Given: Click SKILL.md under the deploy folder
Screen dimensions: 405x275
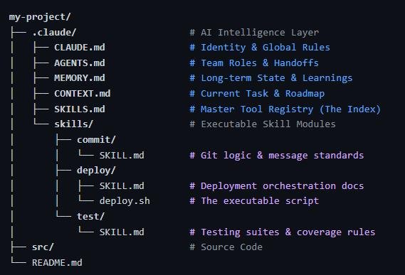Looking at the screenshot, I should (122, 186).
